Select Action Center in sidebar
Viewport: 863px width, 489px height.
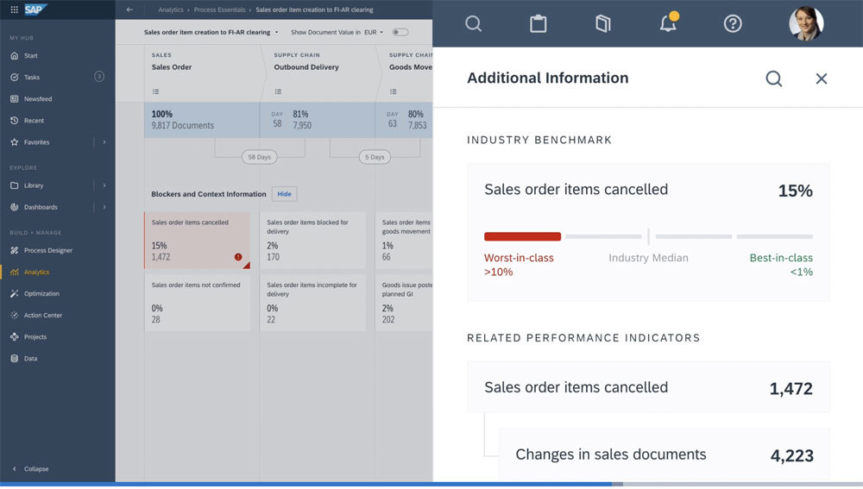pos(43,315)
